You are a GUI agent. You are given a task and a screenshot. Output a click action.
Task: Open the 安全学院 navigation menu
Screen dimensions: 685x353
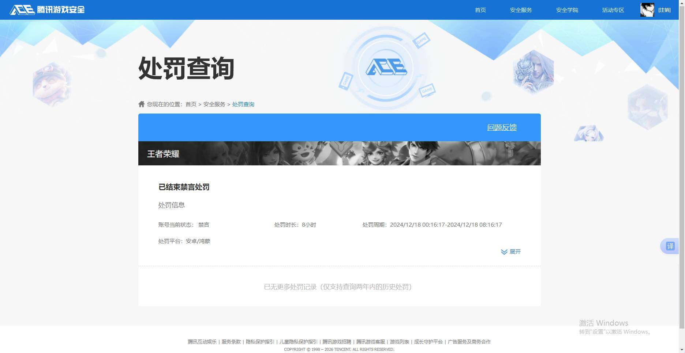(567, 10)
